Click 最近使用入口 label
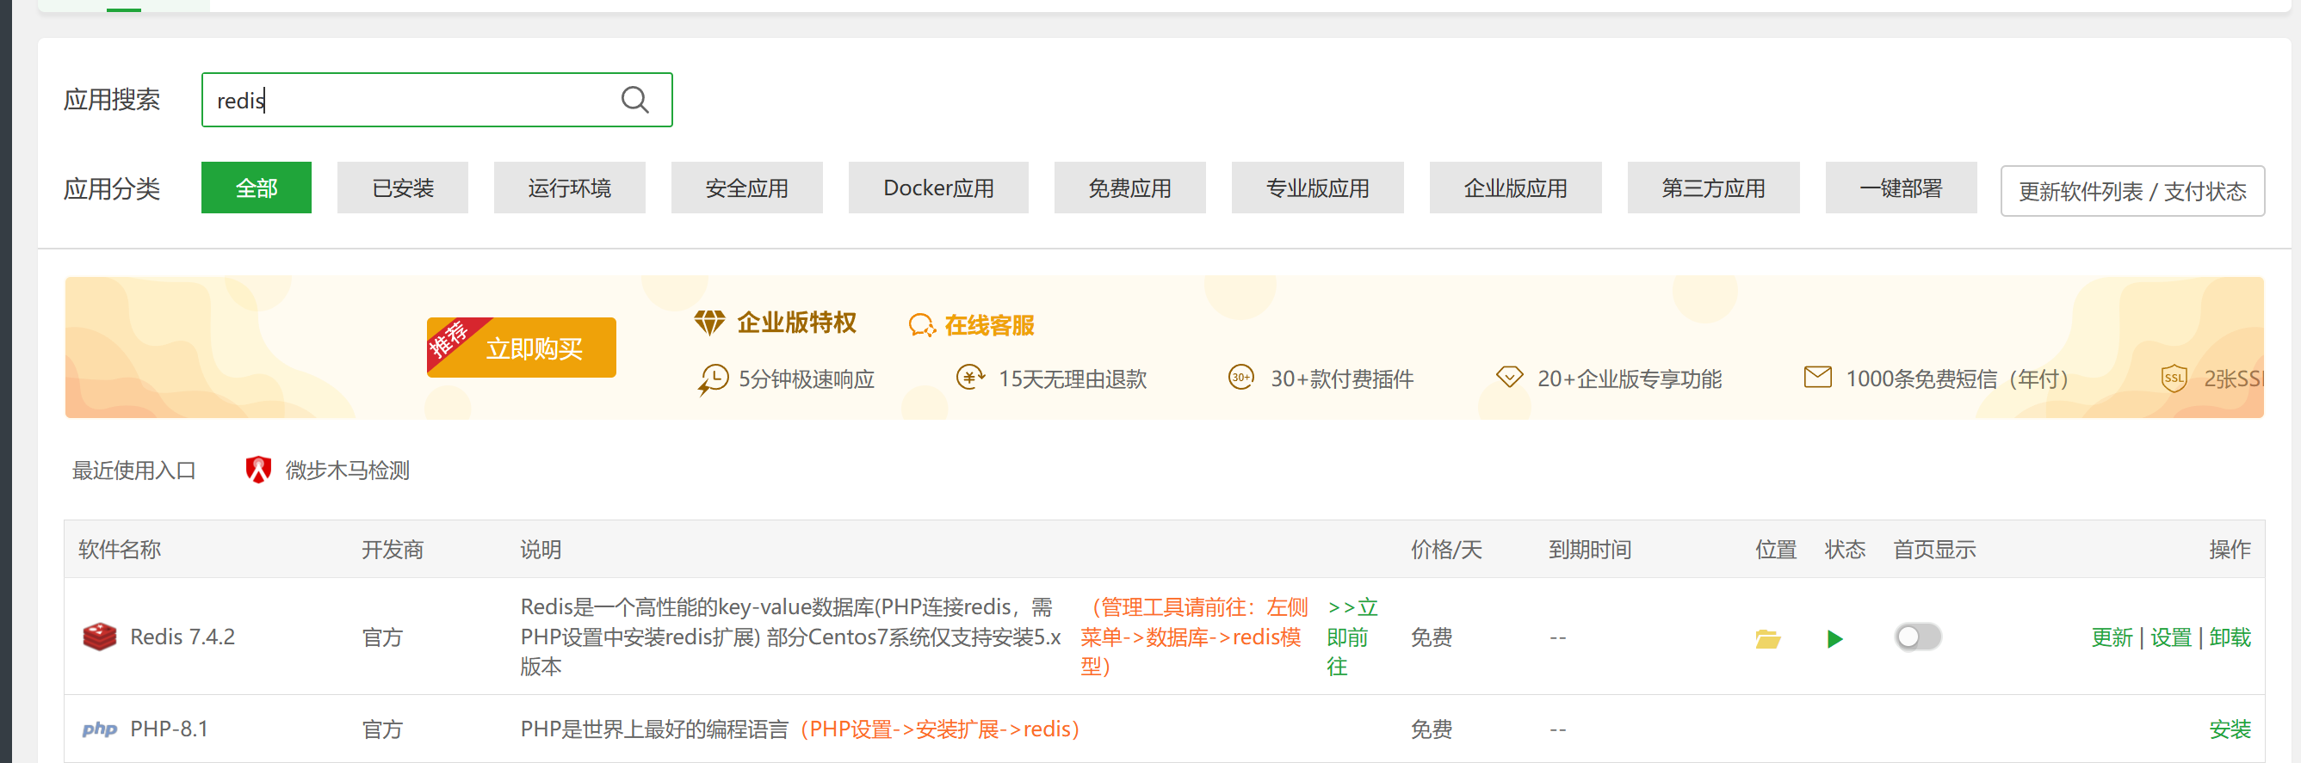This screenshot has width=2301, height=763. point(134,470)
